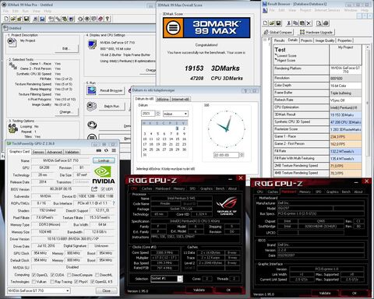
Task: Switch to Projects tab in Result Browser
Action: (x=306, y=40)
